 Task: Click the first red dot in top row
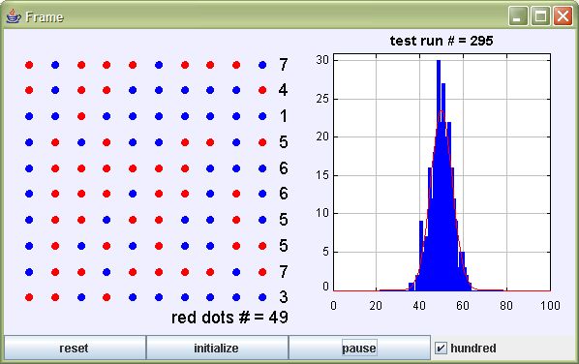click(x=29, y=65)
